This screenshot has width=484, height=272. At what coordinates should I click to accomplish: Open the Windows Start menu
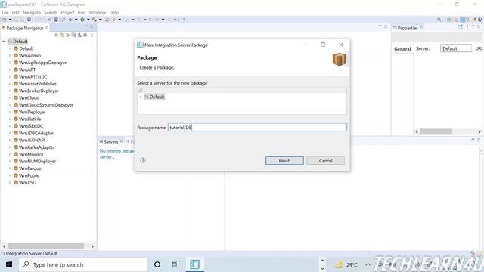click(9, 264)
